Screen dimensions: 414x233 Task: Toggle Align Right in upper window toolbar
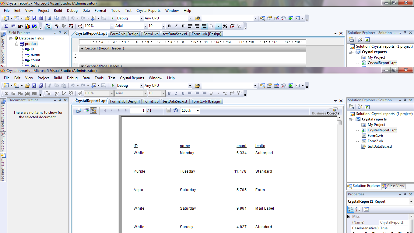point(204,26)
